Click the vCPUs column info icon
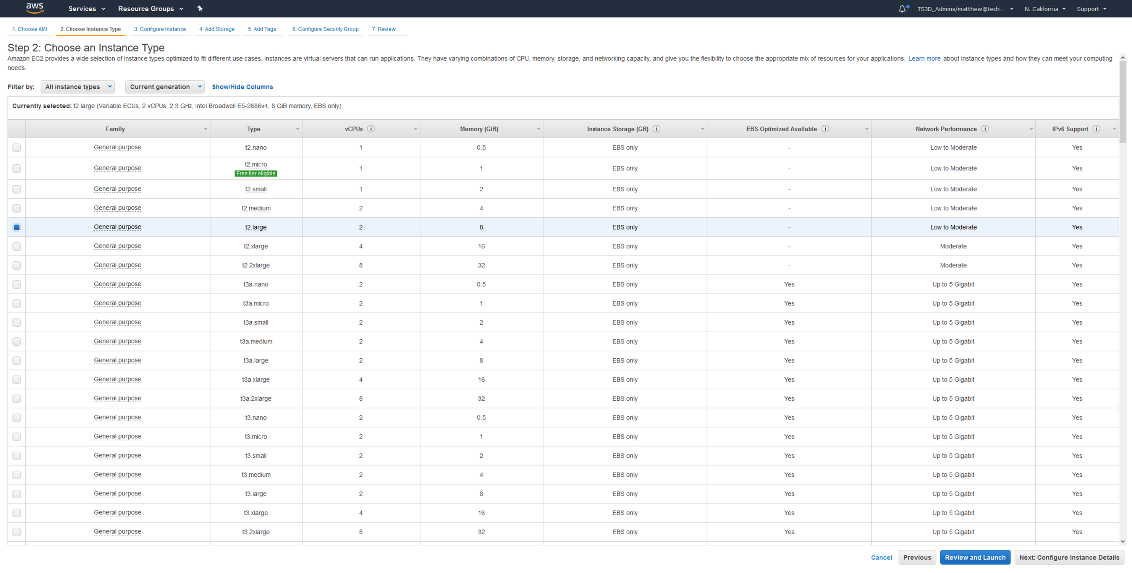This screenshot has width=1132, height=573. click(371, 129)
